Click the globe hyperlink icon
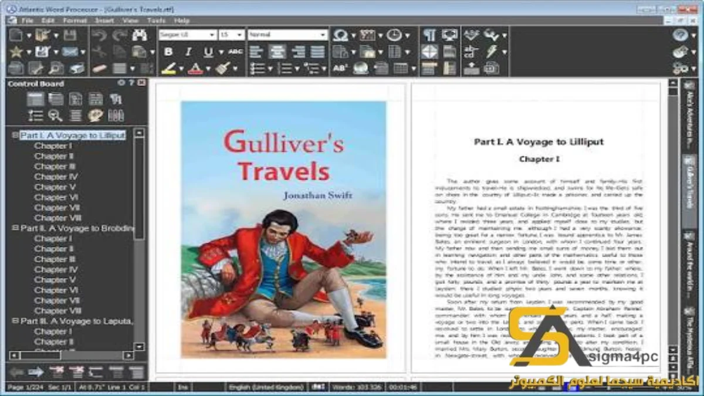This screenshot has height=396, width=704. point(361,68)
